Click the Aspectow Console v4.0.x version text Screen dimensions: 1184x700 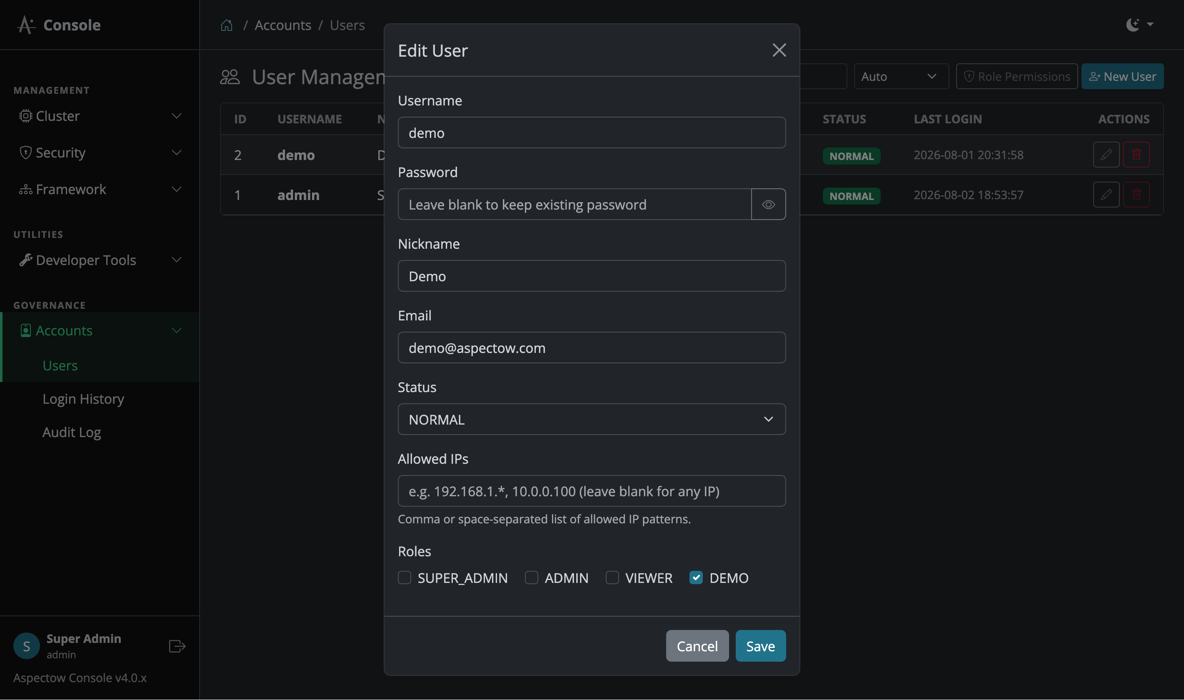80,678
